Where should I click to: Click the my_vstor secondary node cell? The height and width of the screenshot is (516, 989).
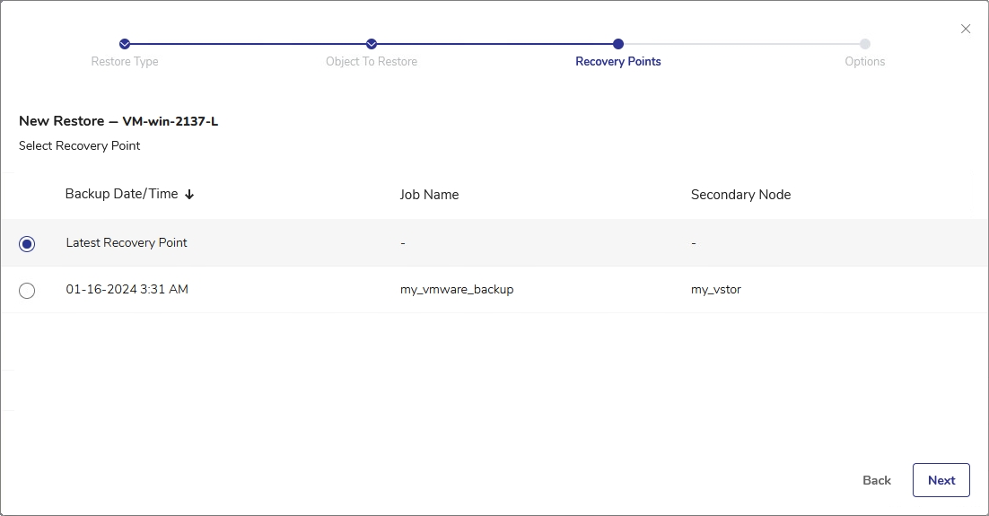tap(716, 290)
